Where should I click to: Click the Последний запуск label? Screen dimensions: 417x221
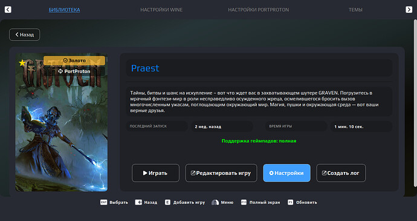(x=148, y=127)
